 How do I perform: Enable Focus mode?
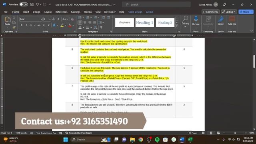pyautogui.click(x=193, y=133)
